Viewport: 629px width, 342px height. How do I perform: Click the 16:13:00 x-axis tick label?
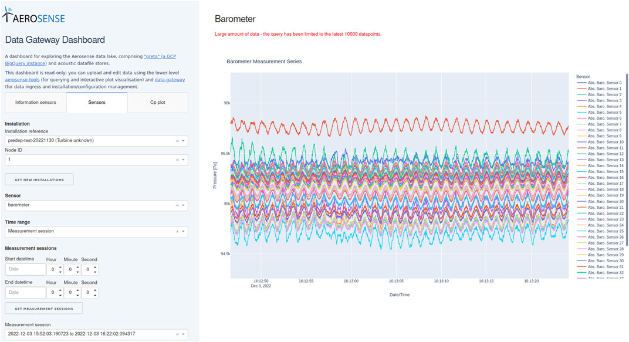pyautogui.click(x=351, y=282)
